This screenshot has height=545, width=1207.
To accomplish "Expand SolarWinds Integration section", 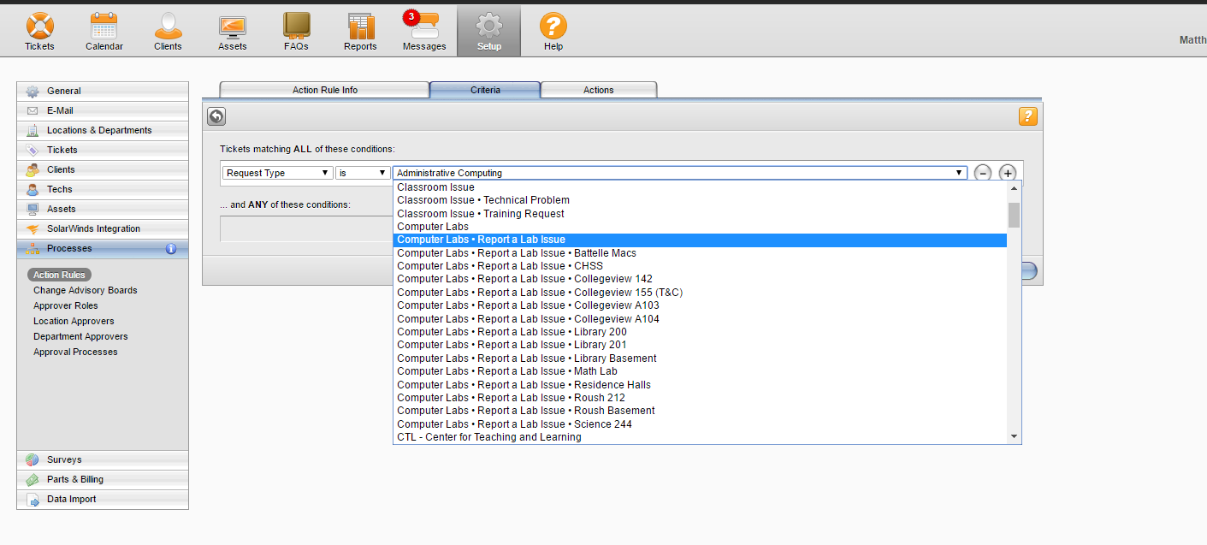I will tap(103, 228).
